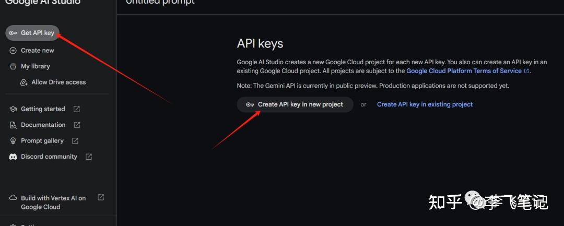
Task: Select Create new in the sidebar
Action: click(37, 51)
